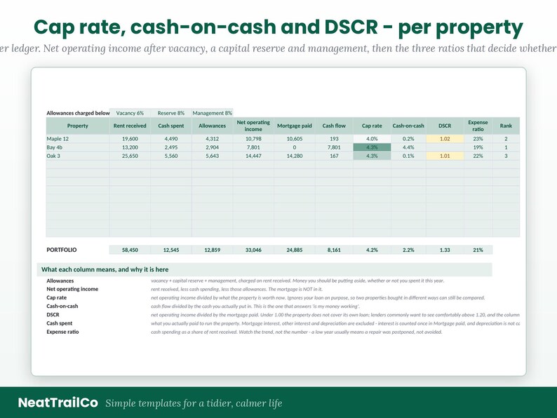Click Bay 4b dark green cap rate cell

(372, 147)
